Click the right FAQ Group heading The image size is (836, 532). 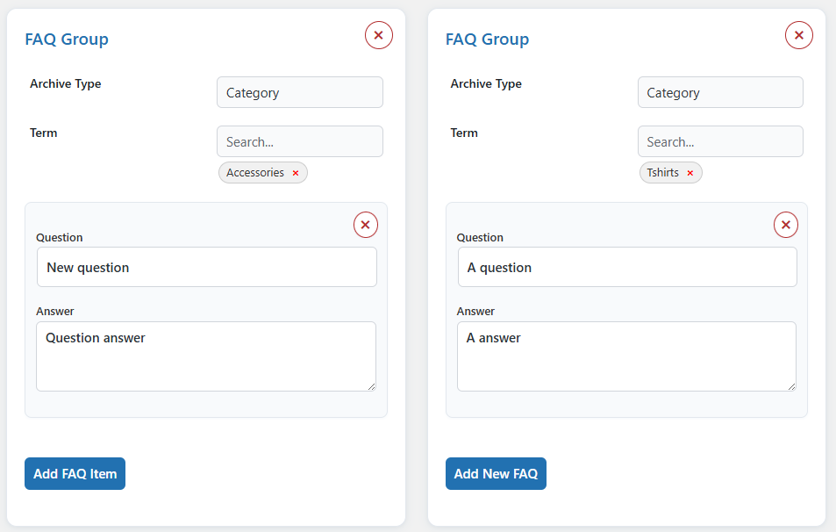tap(487, 40)
